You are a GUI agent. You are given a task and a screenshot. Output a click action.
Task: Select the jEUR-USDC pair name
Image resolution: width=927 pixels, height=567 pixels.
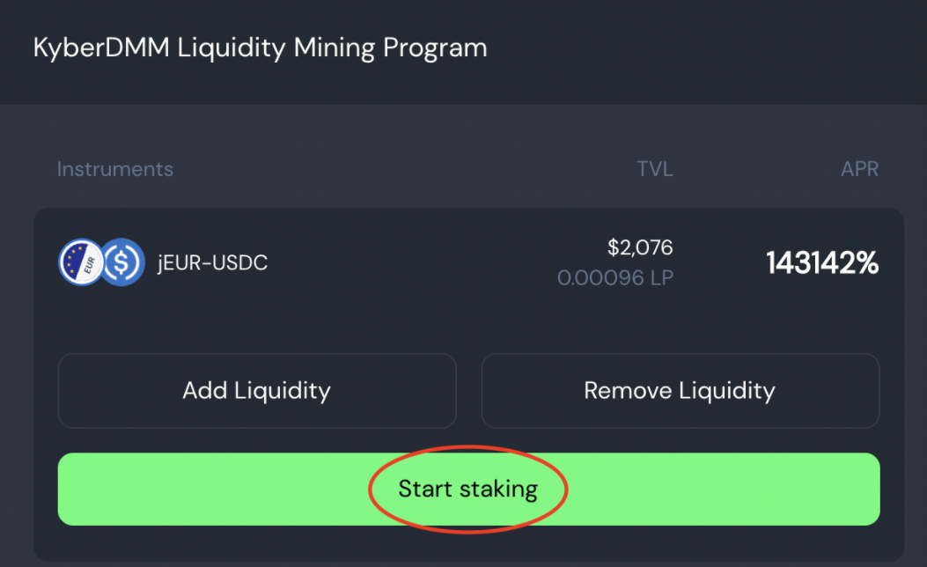pos(212,262)
